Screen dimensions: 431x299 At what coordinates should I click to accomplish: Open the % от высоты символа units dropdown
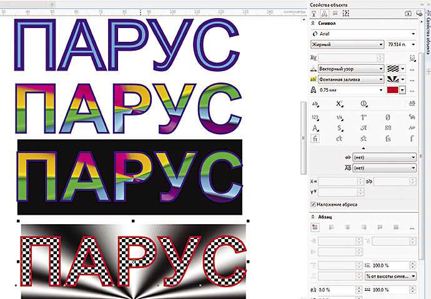point(390,276)
